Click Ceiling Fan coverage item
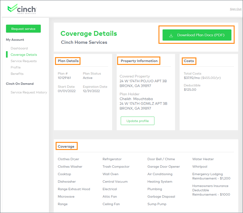The height and width of the screenshot is (213, 243). [x=111, y=204]
